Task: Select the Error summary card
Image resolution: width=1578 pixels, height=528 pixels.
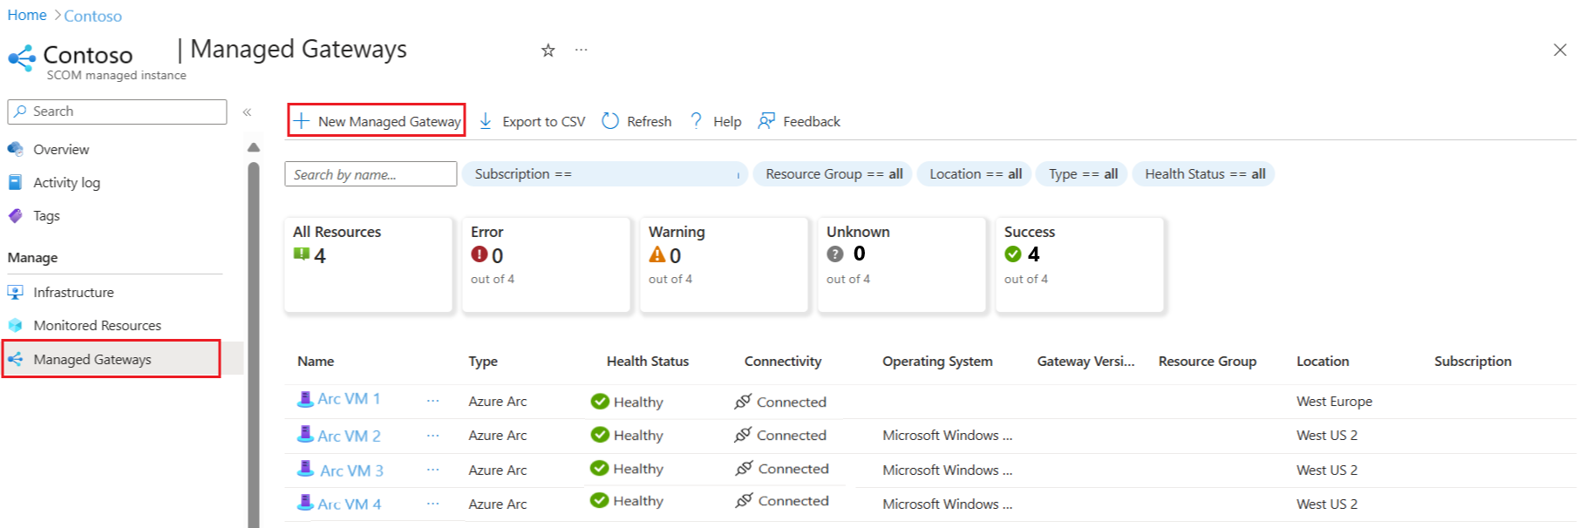Action: (x=547, y=264)
